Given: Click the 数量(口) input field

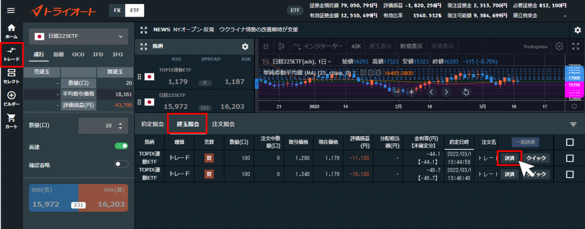Looking at the screenshot, I should coord(103,126).
